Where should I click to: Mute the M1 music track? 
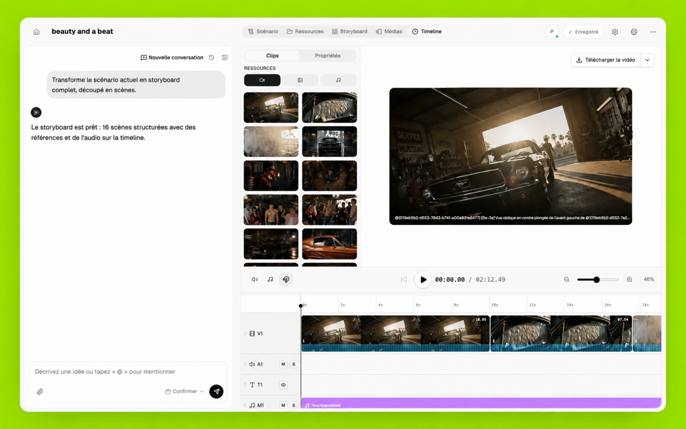[283, 405]
